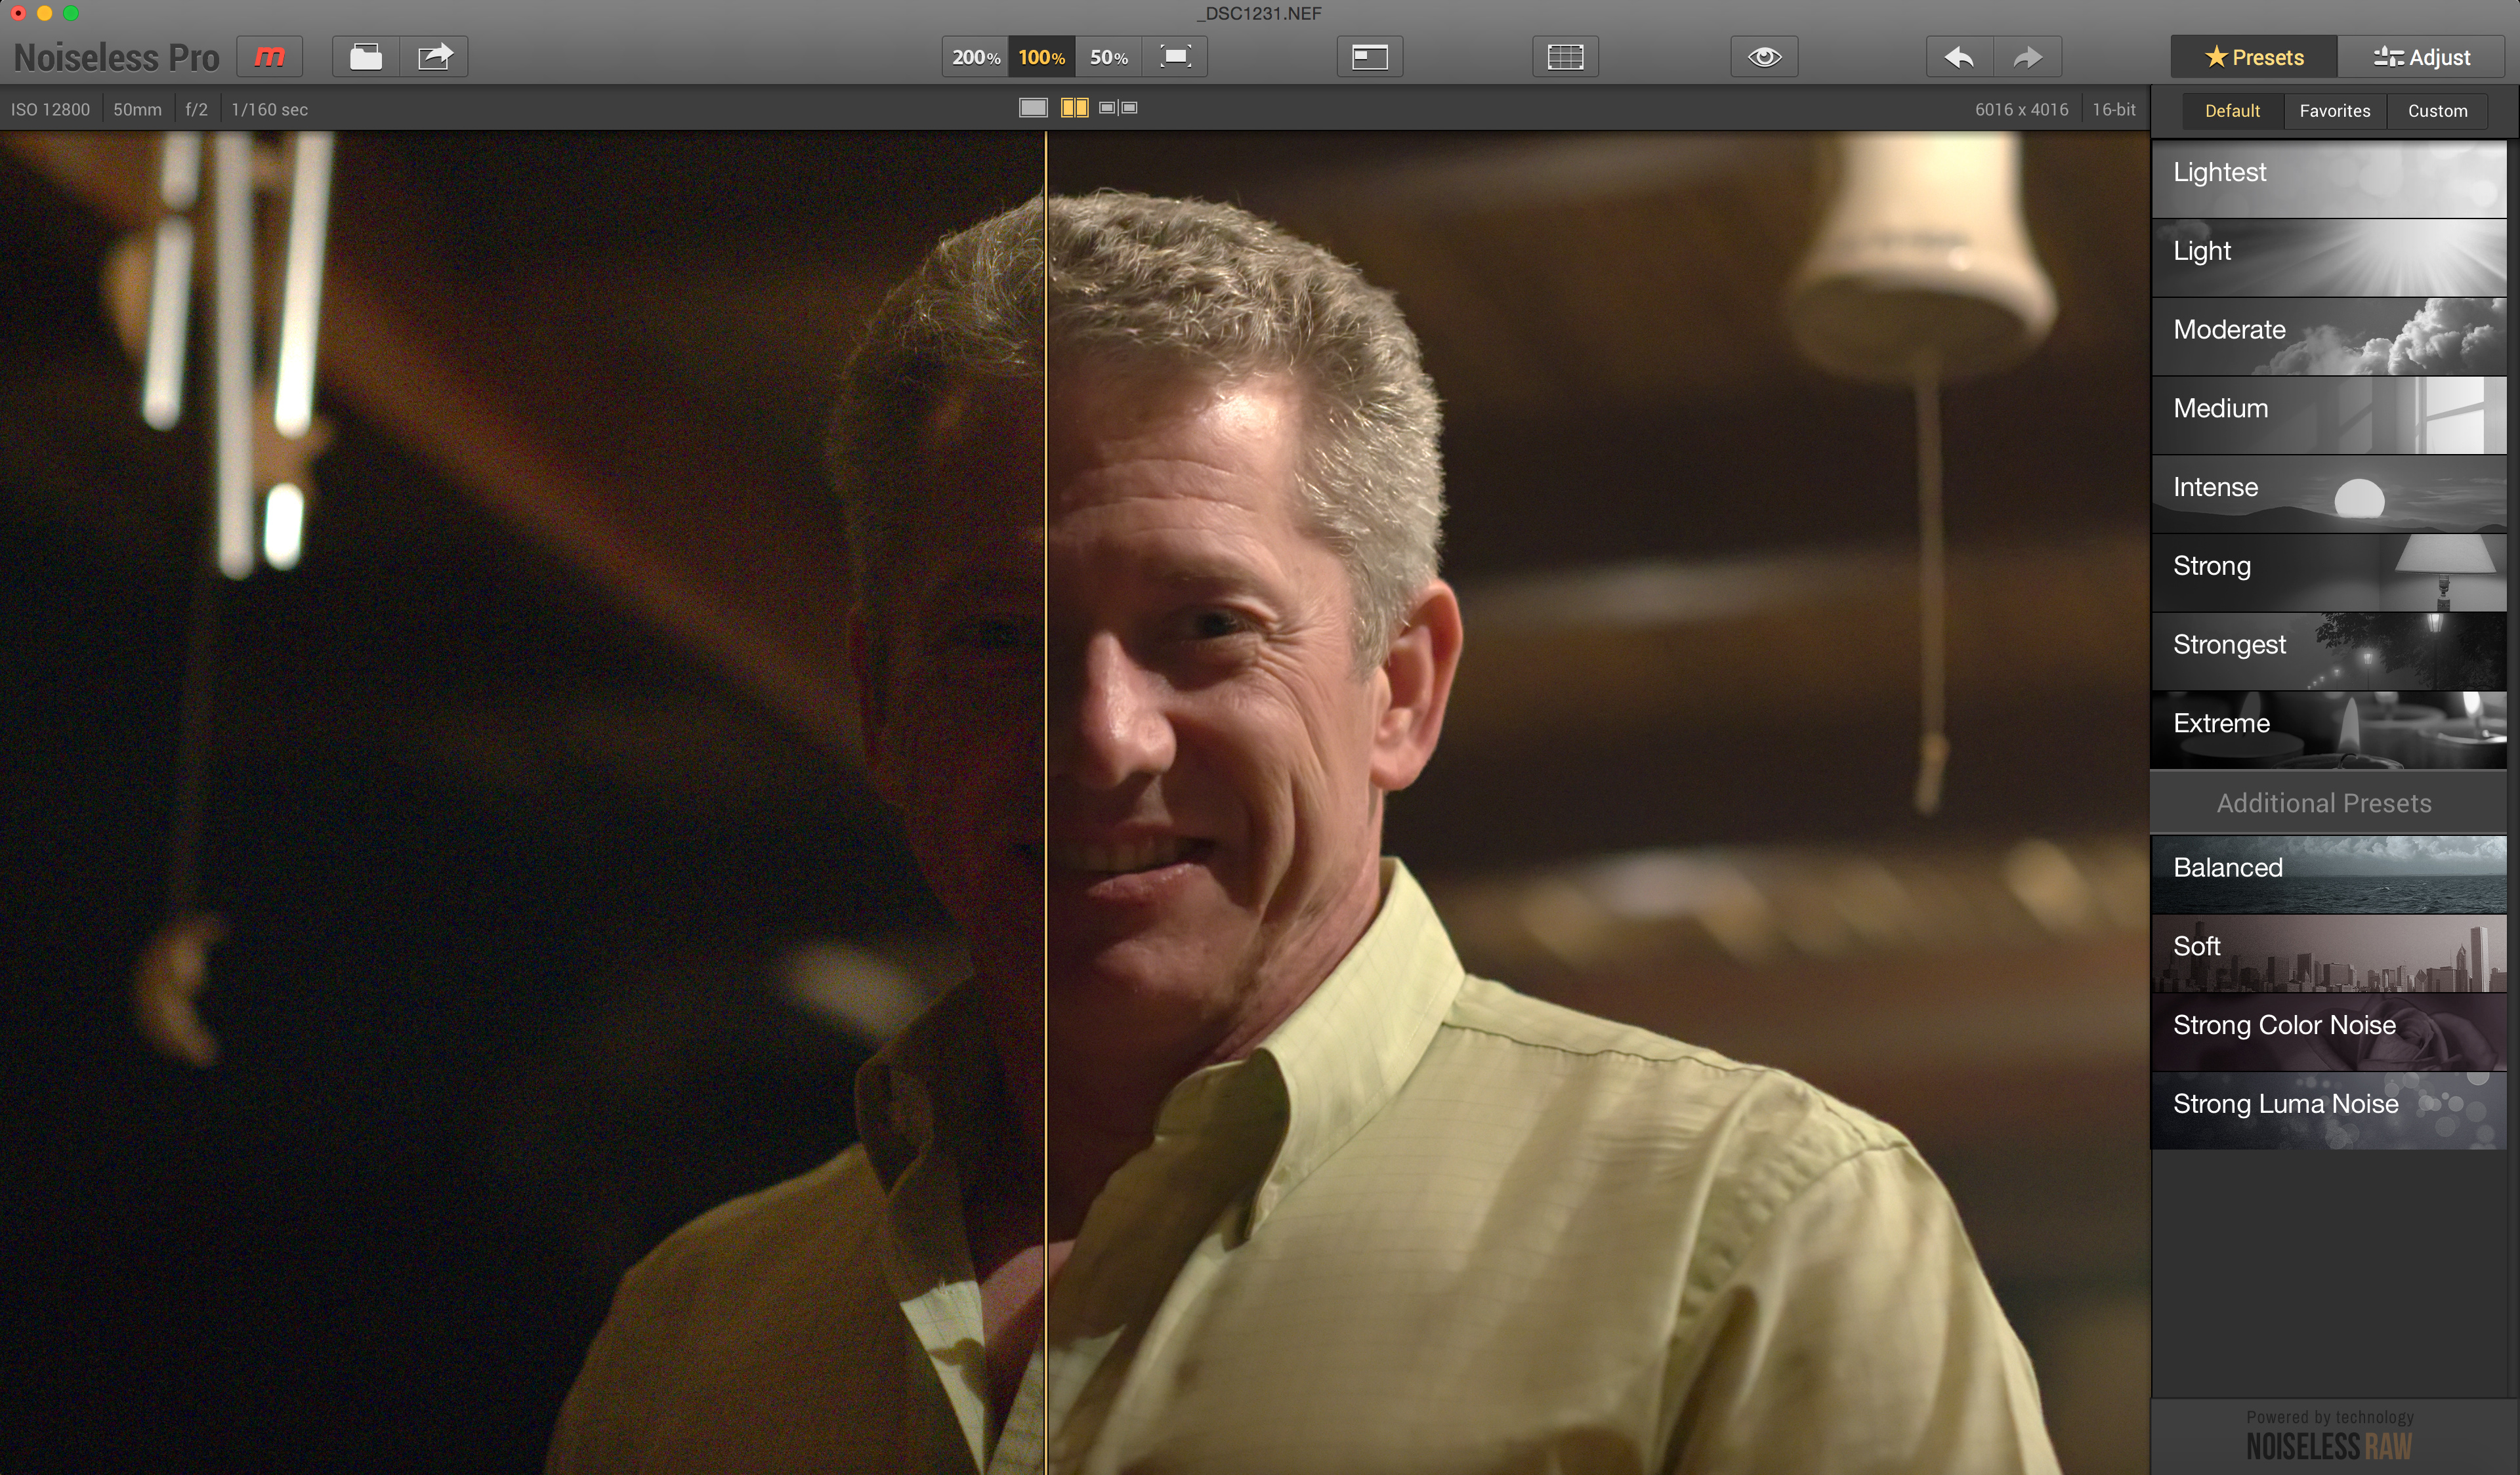Toggle the before/after preview eye icon
The image size is (2520, 1475).
pyautogui.click(x=1764, y=57)
